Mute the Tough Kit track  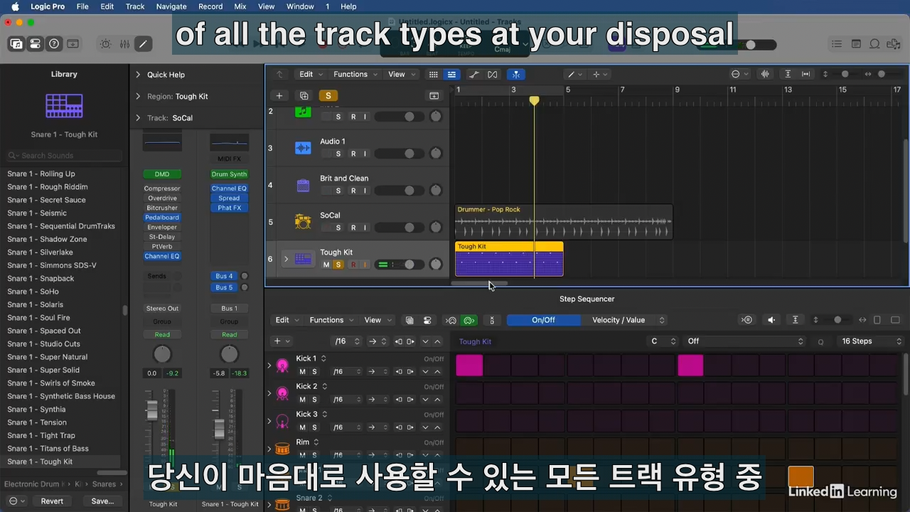tap(326, 265)
